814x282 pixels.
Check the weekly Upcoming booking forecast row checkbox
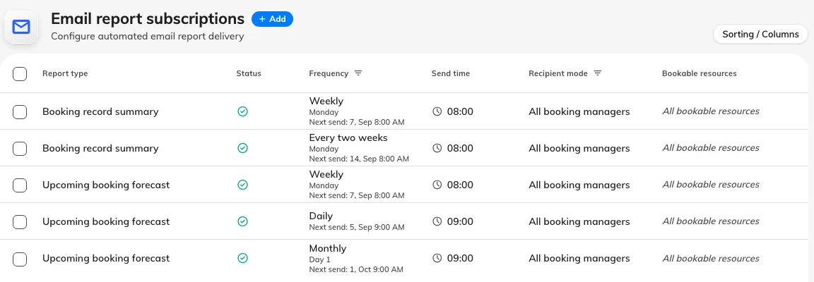(x=20, y=185)
